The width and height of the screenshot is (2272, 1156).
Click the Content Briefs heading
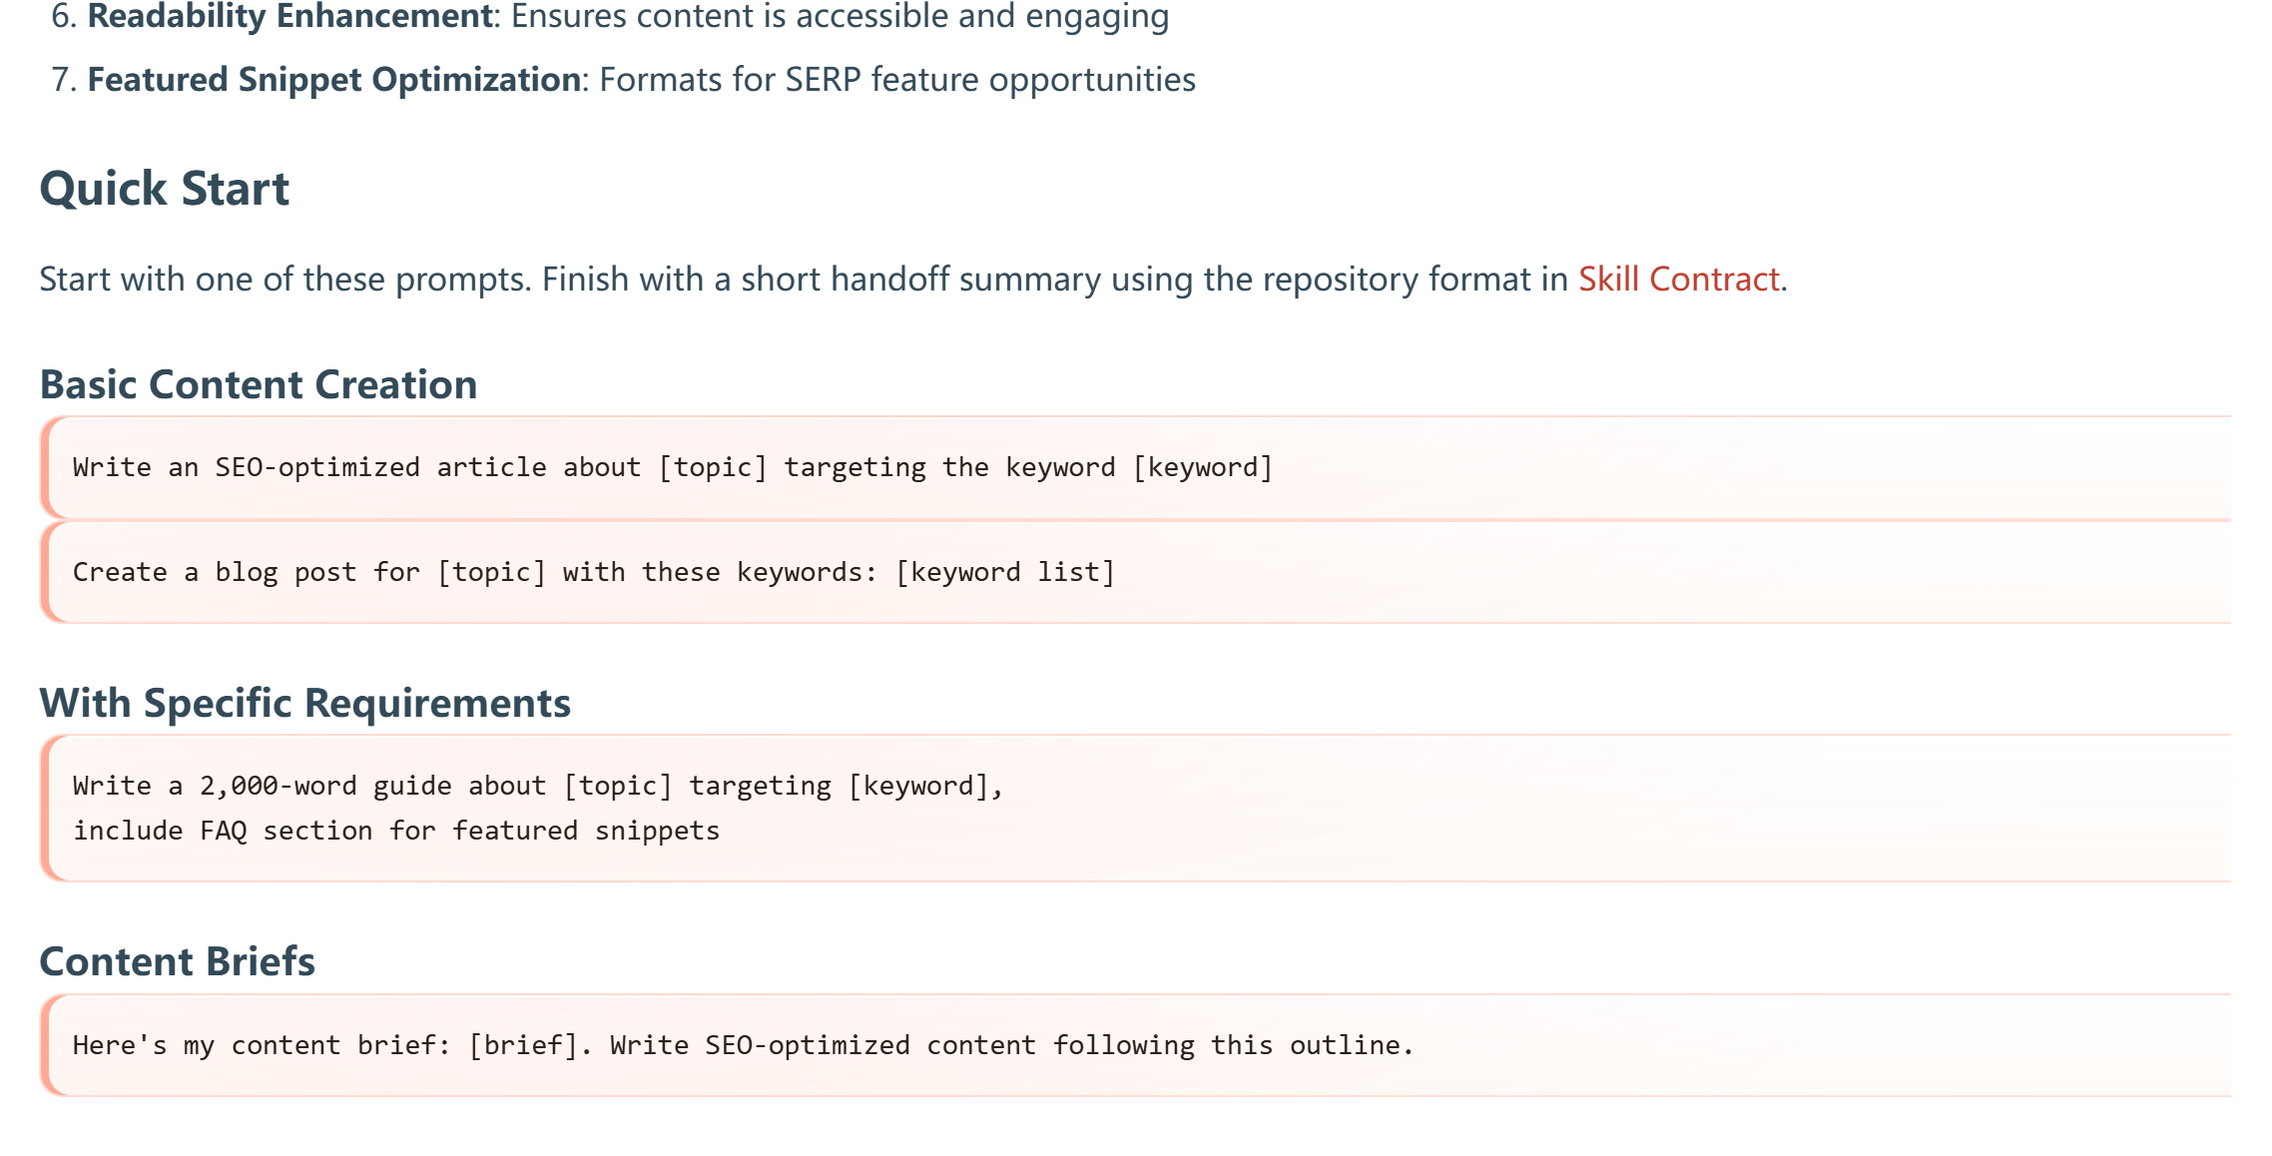(x=177, y=961)
